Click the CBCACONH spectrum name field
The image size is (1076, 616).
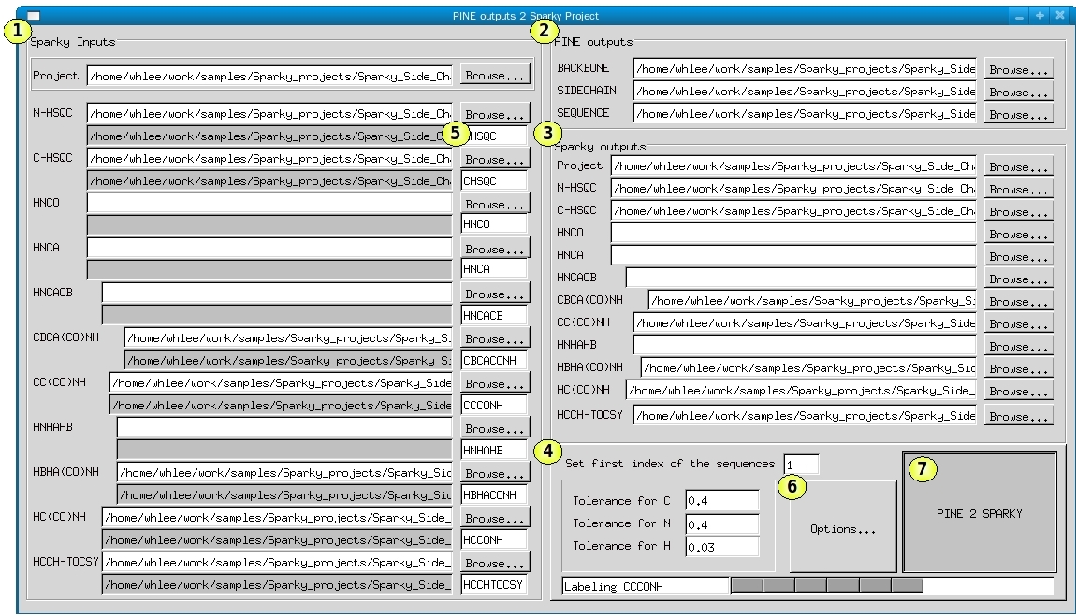(494, 361)
